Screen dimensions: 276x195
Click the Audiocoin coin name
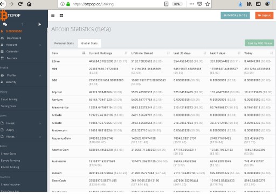[59, 161]
